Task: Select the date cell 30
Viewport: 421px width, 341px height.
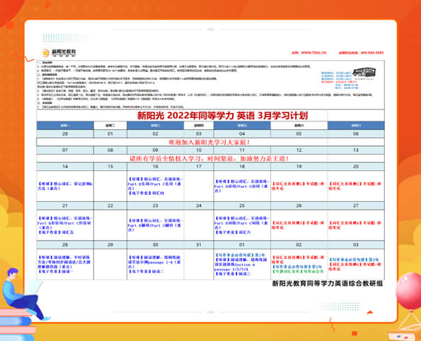Action: [155, 244]
